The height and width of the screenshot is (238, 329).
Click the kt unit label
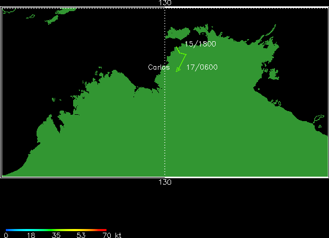pyautogui.click(x=118, y=235)
